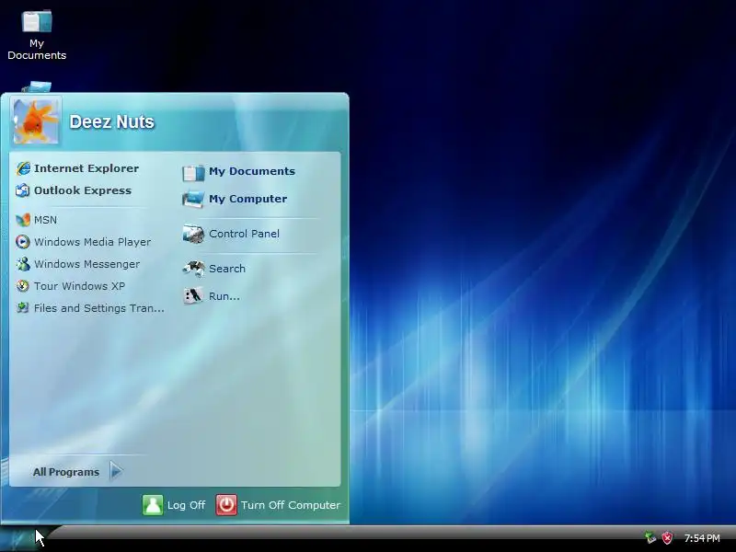Click the 7:54 PM clock
The height and width of the screenshot is (552, 736).
point(702,538)
